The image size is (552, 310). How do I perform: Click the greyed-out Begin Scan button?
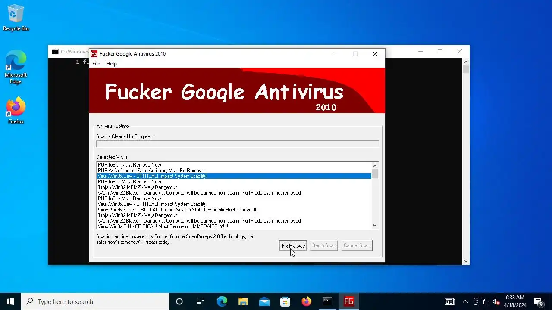324,245
